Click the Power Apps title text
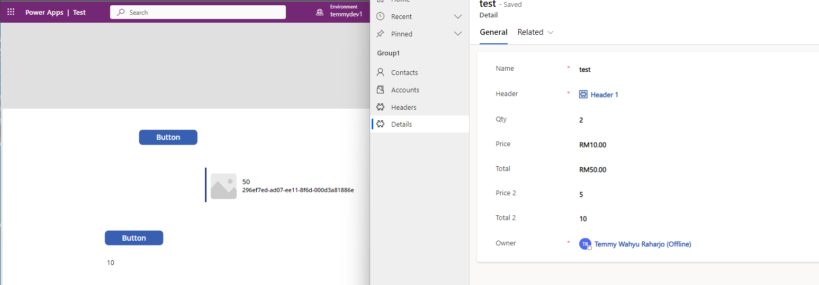 pos(44,12)
